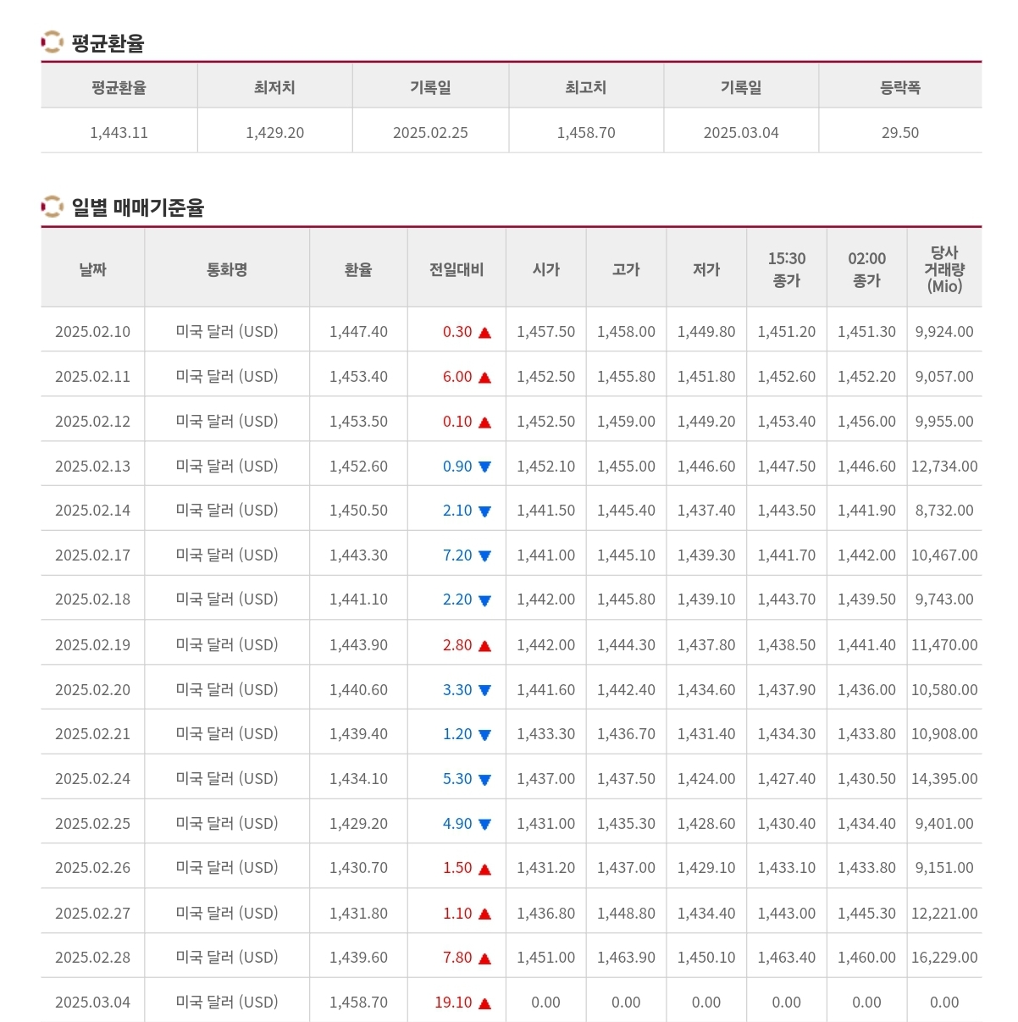Viewport: 1018px width, 1022px height.
Task: Select the lowest rate value 1,429.20 in average table
Action: click(x=274, y=133)
